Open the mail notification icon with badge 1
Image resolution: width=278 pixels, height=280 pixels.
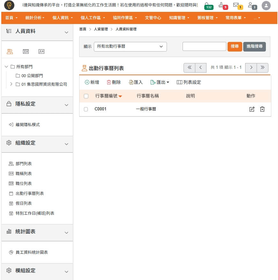[x=237, y=5]
